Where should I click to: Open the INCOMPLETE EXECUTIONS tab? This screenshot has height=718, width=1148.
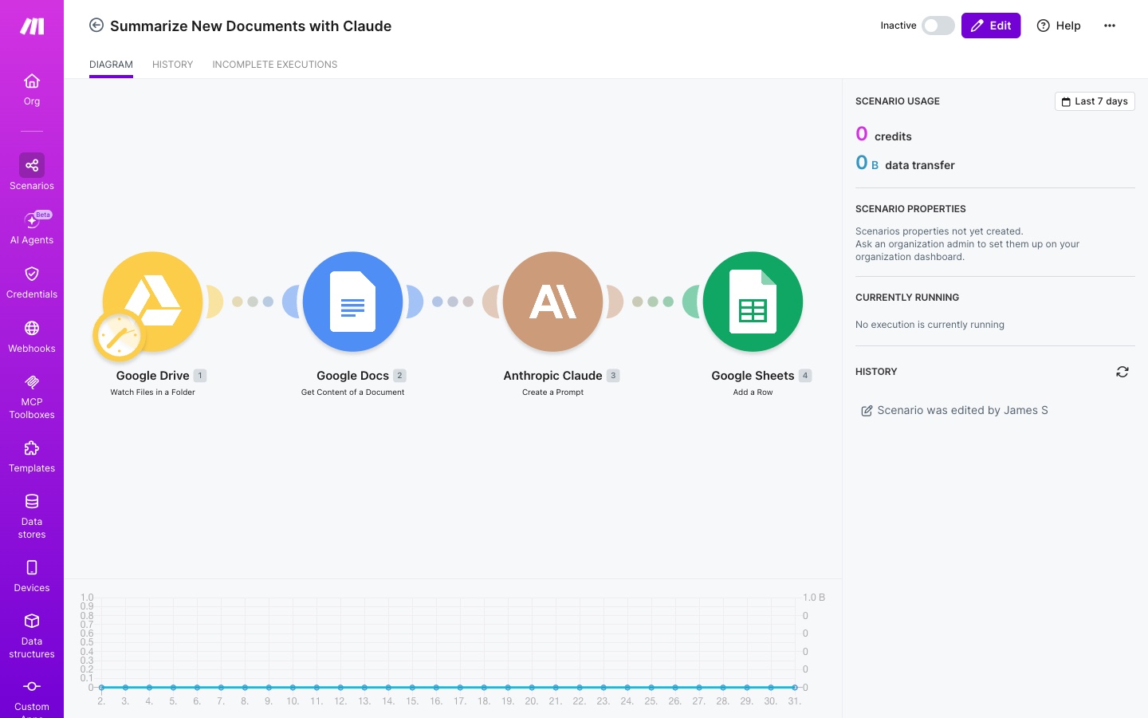click(x=275, y=65)
